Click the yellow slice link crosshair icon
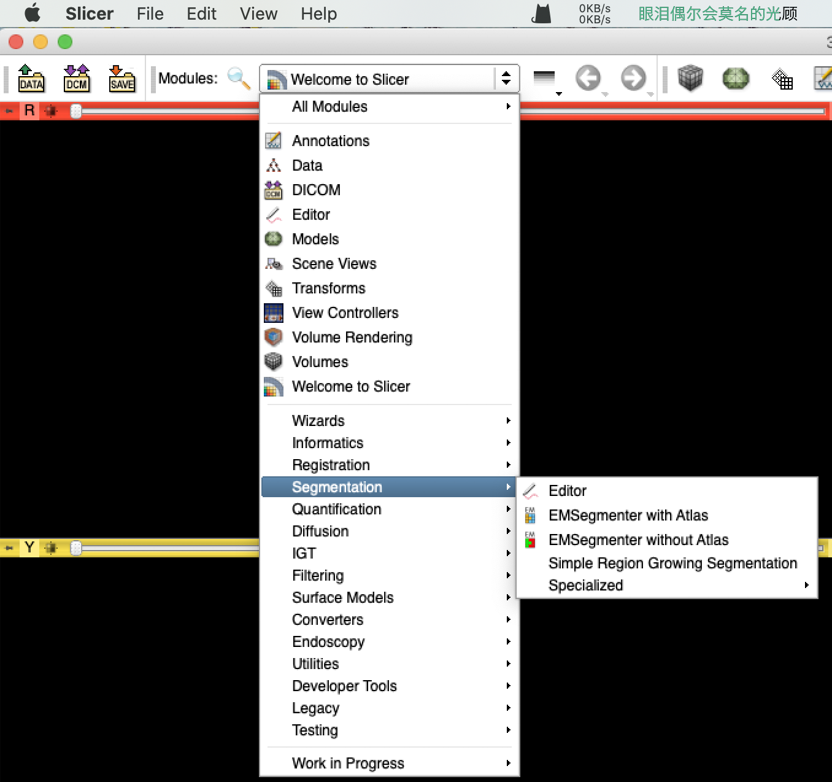This screenshot has height=782, width=832. [51, 548]
